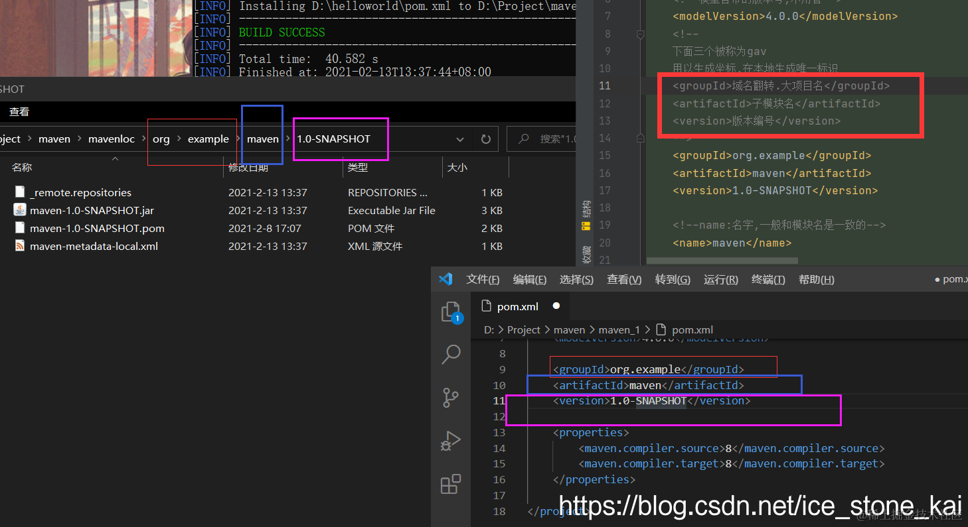Click Project in the VS Code breadcrumb
The height and width of the screenshot is (527, 968).
[524, 329]
